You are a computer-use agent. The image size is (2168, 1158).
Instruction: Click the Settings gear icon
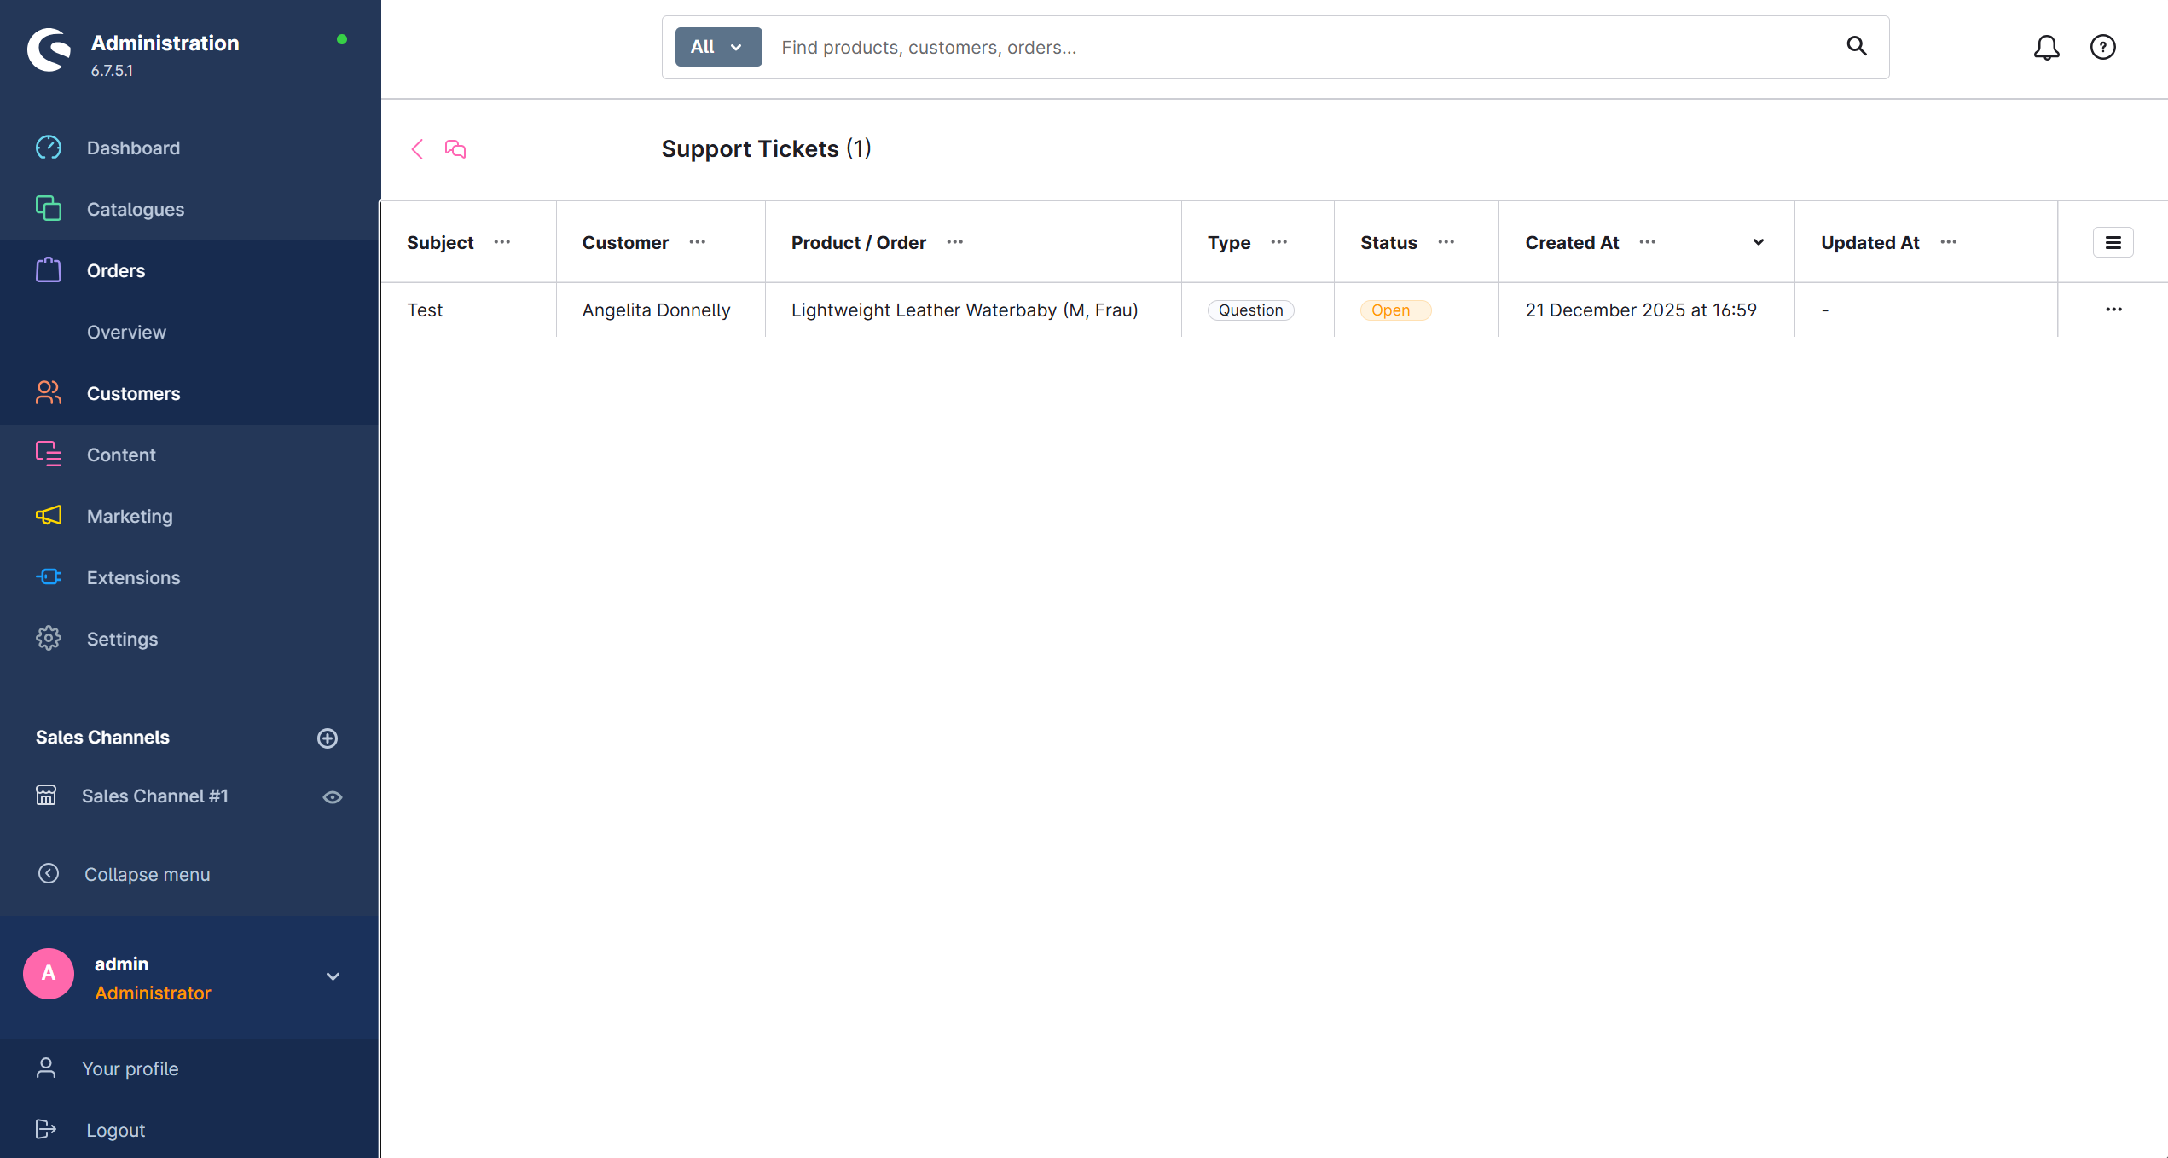[x=49, y=639]
